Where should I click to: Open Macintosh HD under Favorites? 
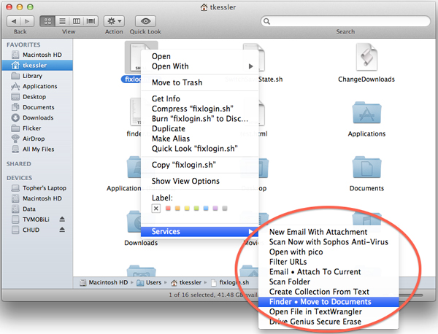(x=37, y=55)
